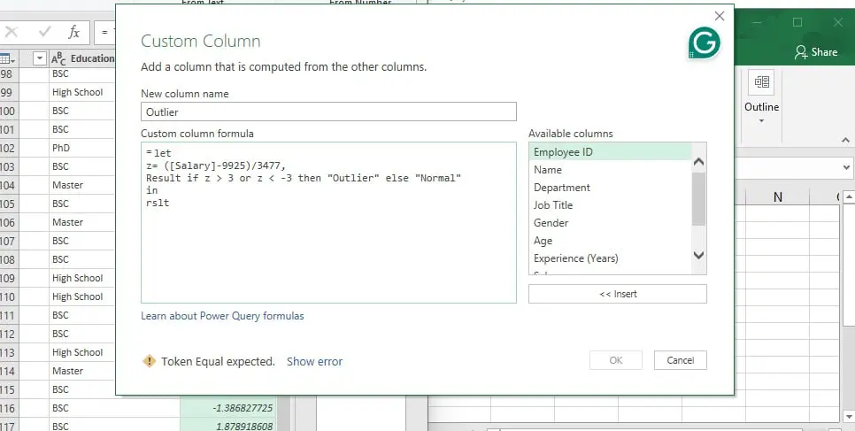Select row 114 Master cell
This screenshot has height=431, width=855.
(81, 371)
